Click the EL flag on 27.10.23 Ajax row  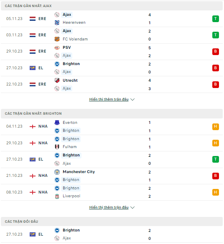[x=33, y=68]
